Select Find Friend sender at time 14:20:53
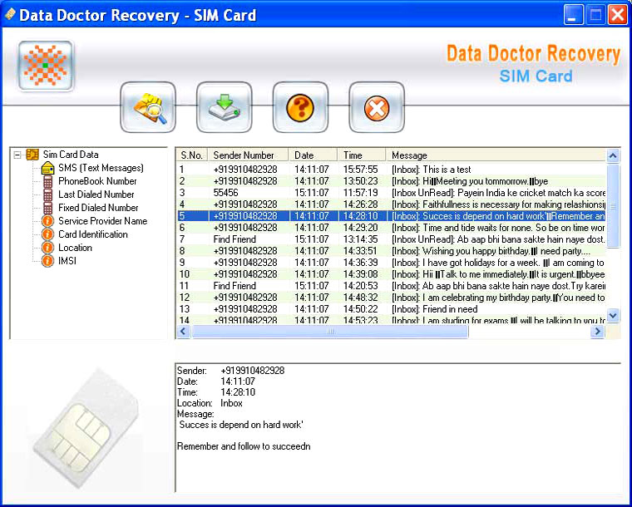Screen dimensions: 632x507 coord(235,286)
